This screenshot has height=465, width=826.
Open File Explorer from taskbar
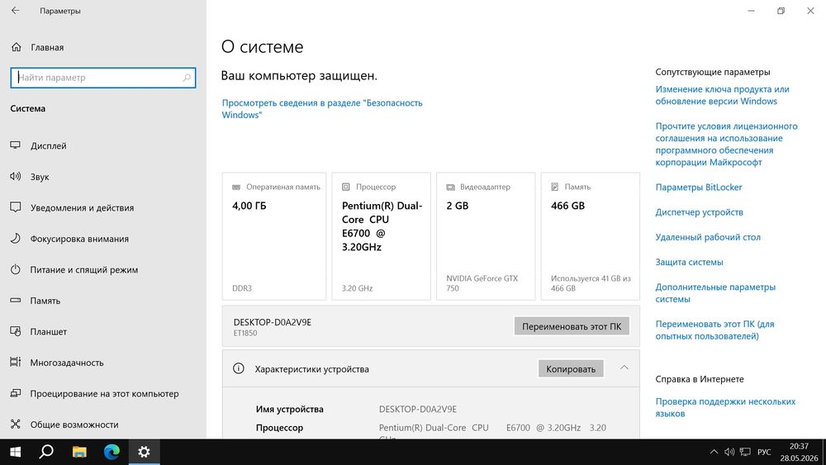[x=79, y=452]
